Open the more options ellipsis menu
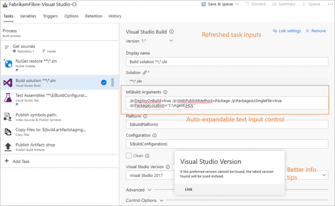The width and height of the screenshot is (335, 206). (330, 4)
